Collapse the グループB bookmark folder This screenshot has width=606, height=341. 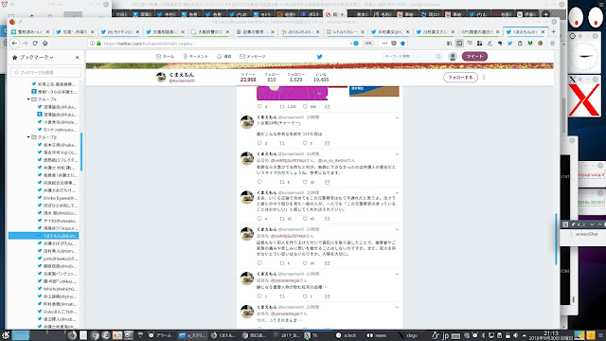(x=28, y=137)
